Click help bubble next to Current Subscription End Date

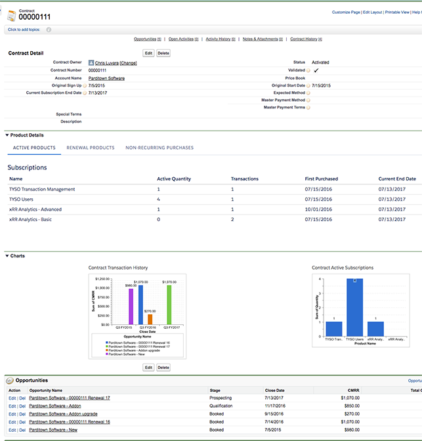click(85, 93)
